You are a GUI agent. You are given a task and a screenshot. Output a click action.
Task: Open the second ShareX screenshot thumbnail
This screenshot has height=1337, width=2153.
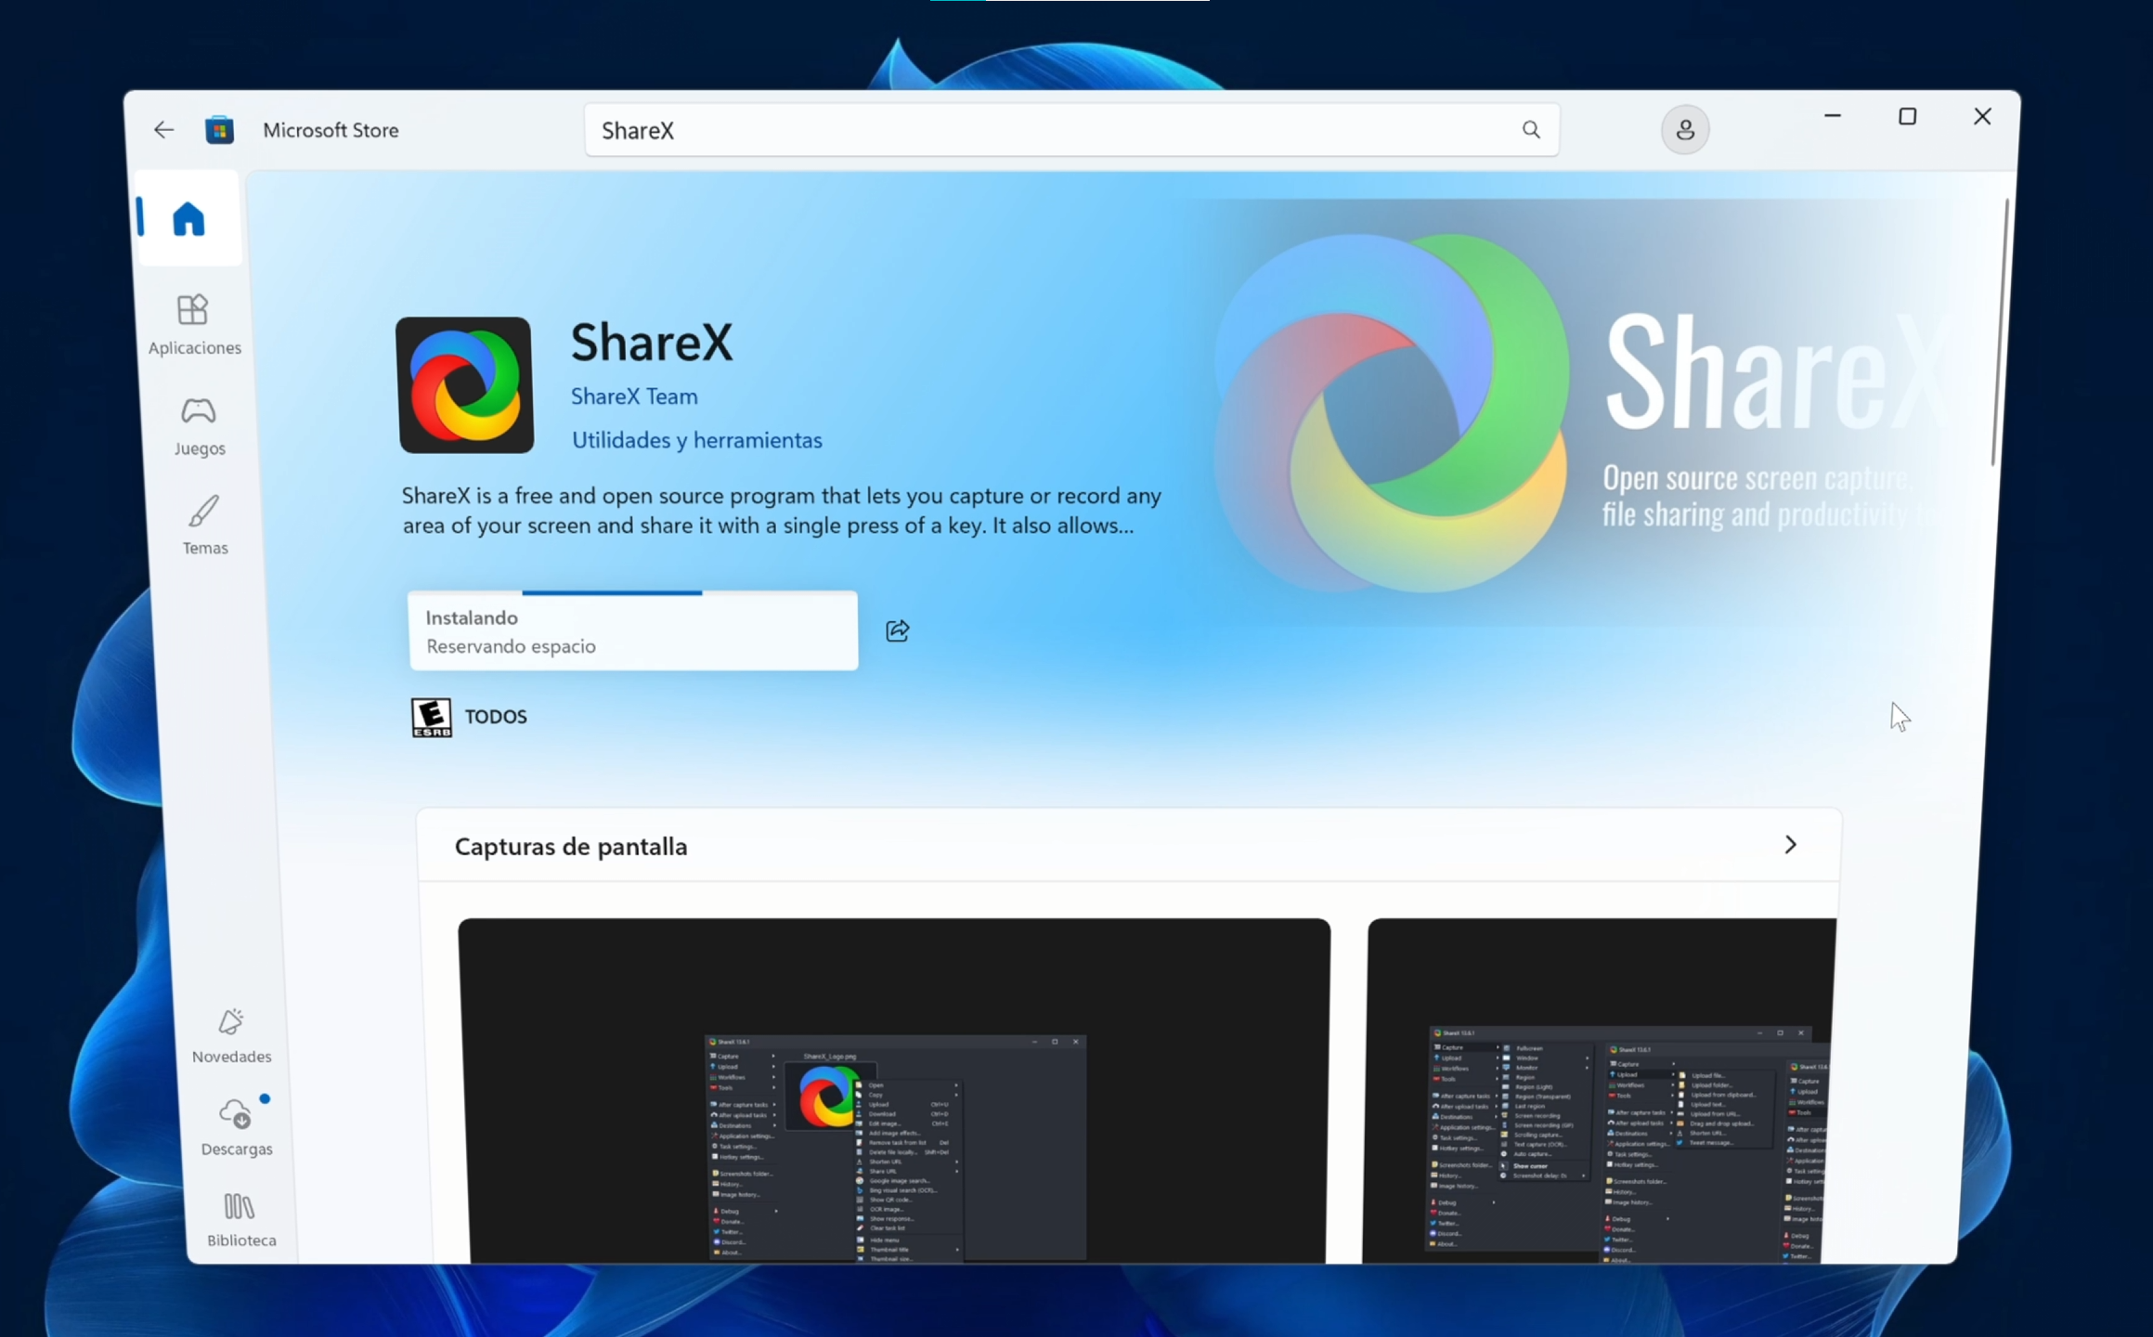point(1601,1091)
